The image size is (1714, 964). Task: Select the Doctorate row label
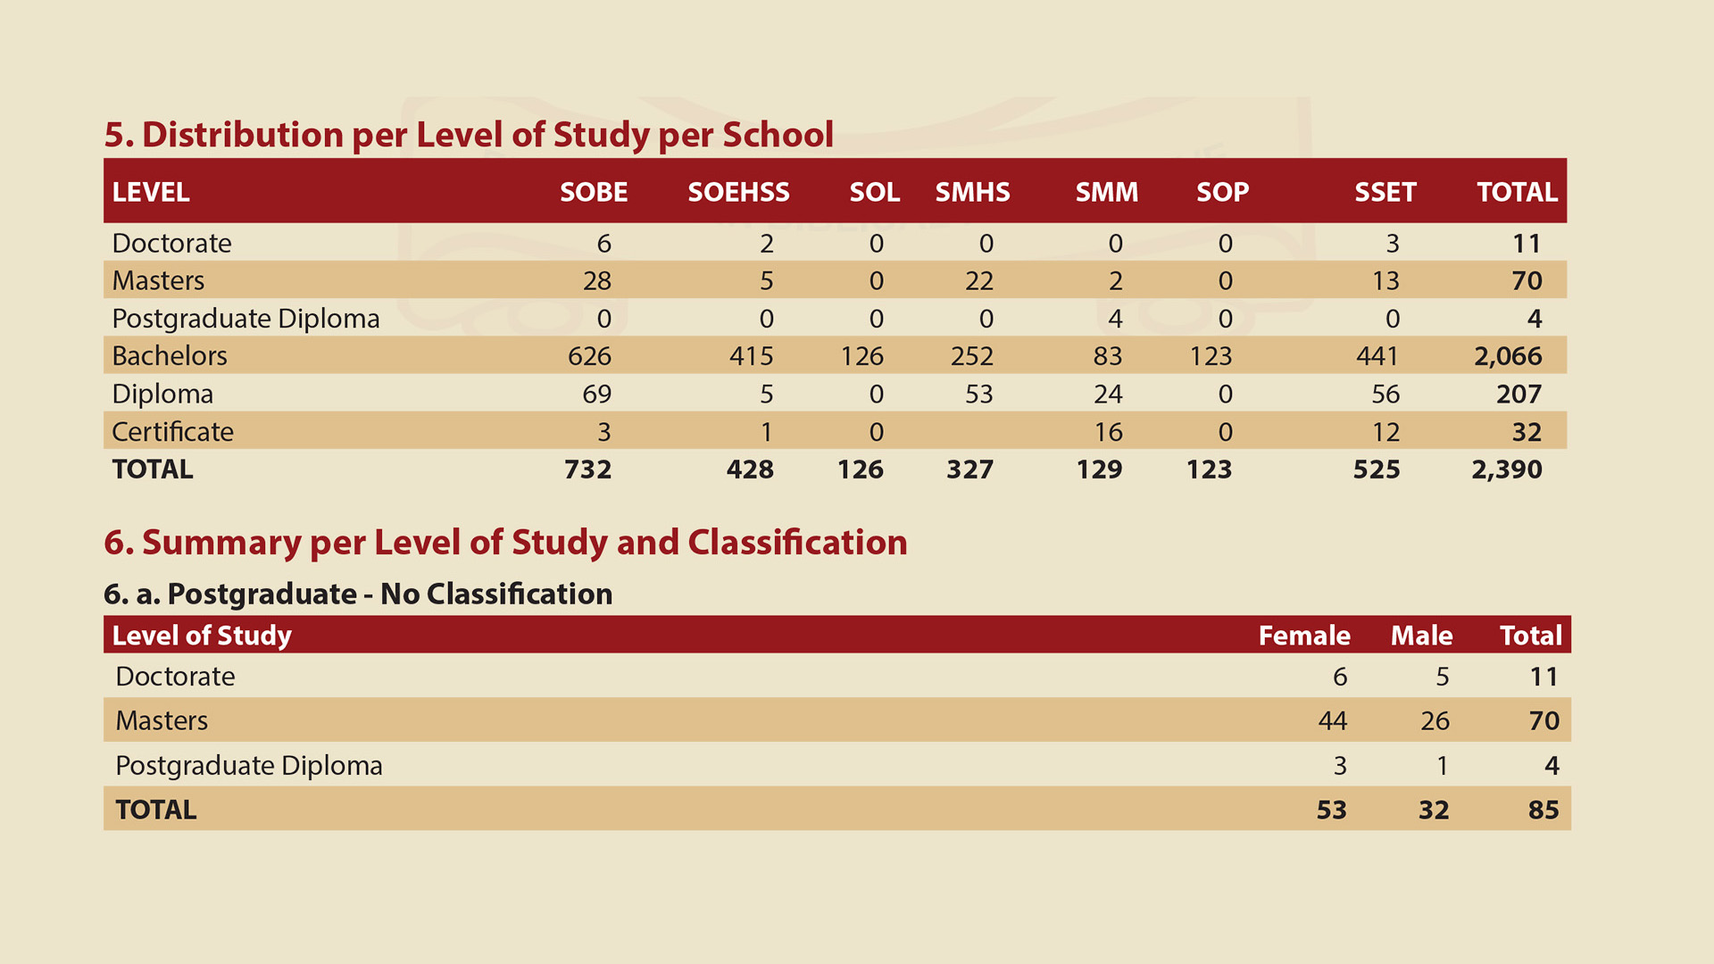[x=171, y=243]
